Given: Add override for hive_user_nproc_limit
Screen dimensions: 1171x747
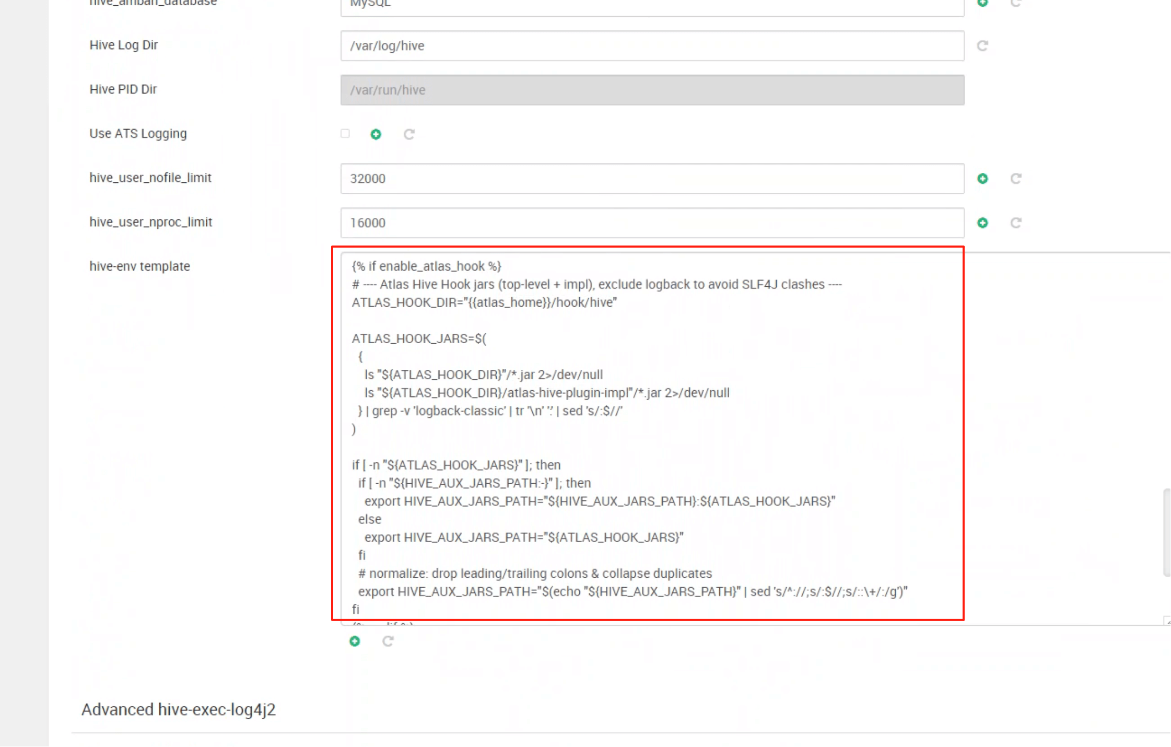Looking at the screenshot, I should tap(982, 223).
